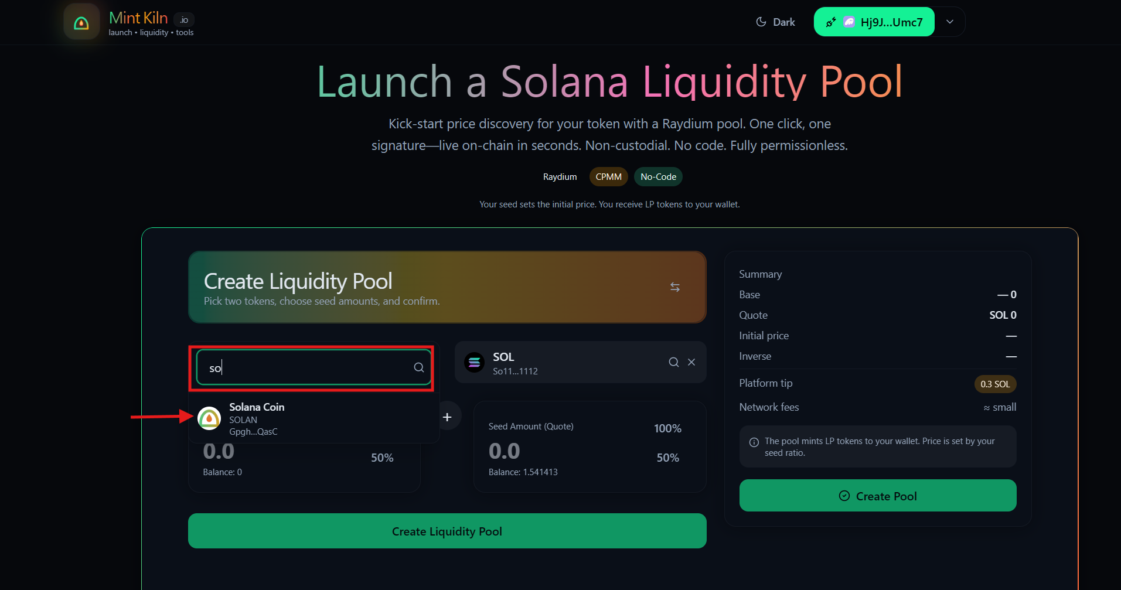The height and width of the screenshot is (590, 1121).
Task: Set quote seed amount to 50%
Action: pos(667,458)
